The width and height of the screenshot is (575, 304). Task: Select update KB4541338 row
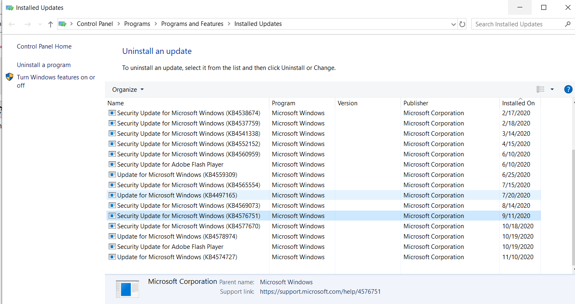pyautogui.click(x=323, y=134)
